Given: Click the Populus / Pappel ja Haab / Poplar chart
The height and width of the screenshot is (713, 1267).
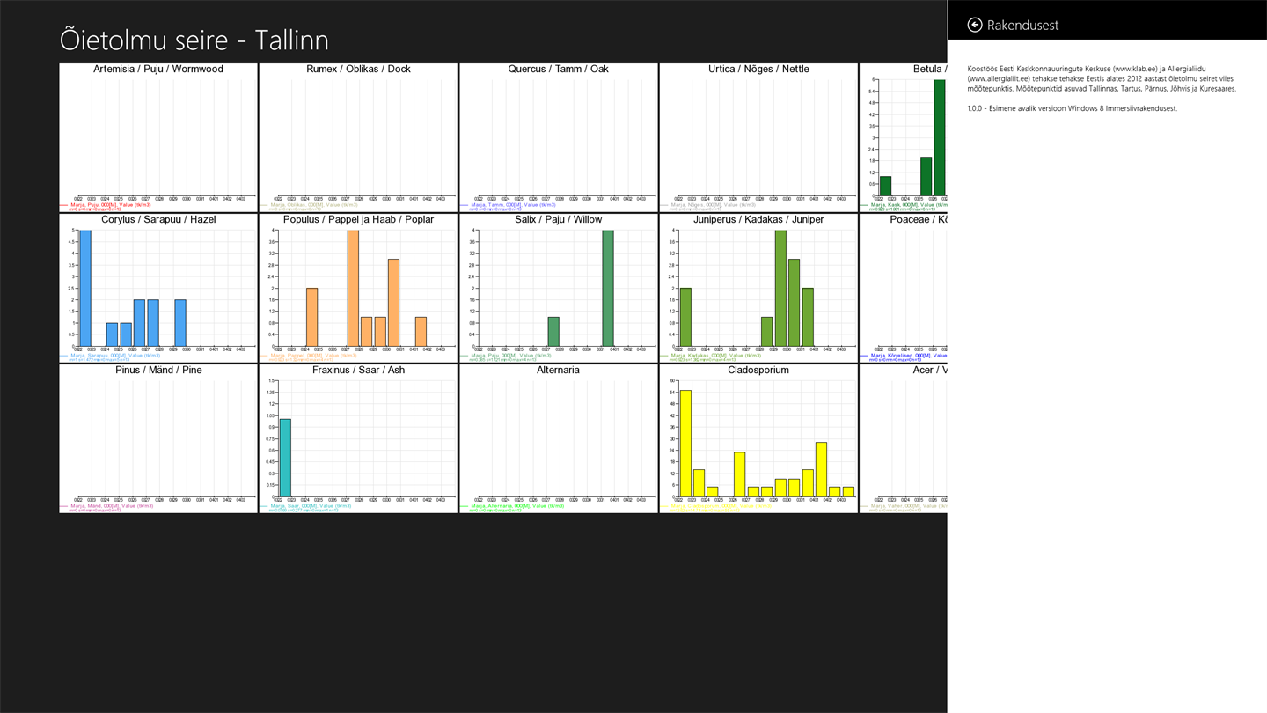Looking at the screenshot, I should (358, 288).
